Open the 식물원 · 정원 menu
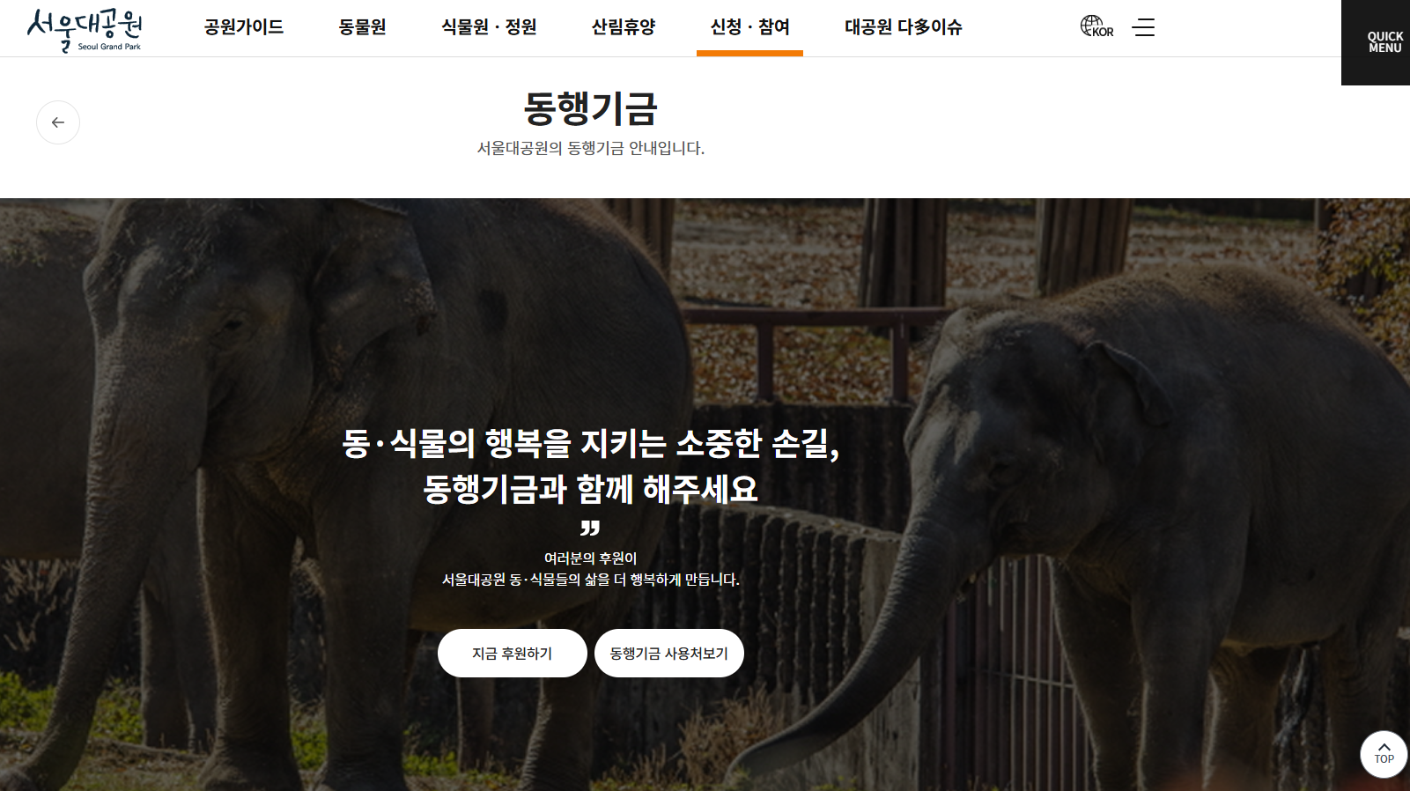Screen dimensions: 1410x791 tap(489, 27)
